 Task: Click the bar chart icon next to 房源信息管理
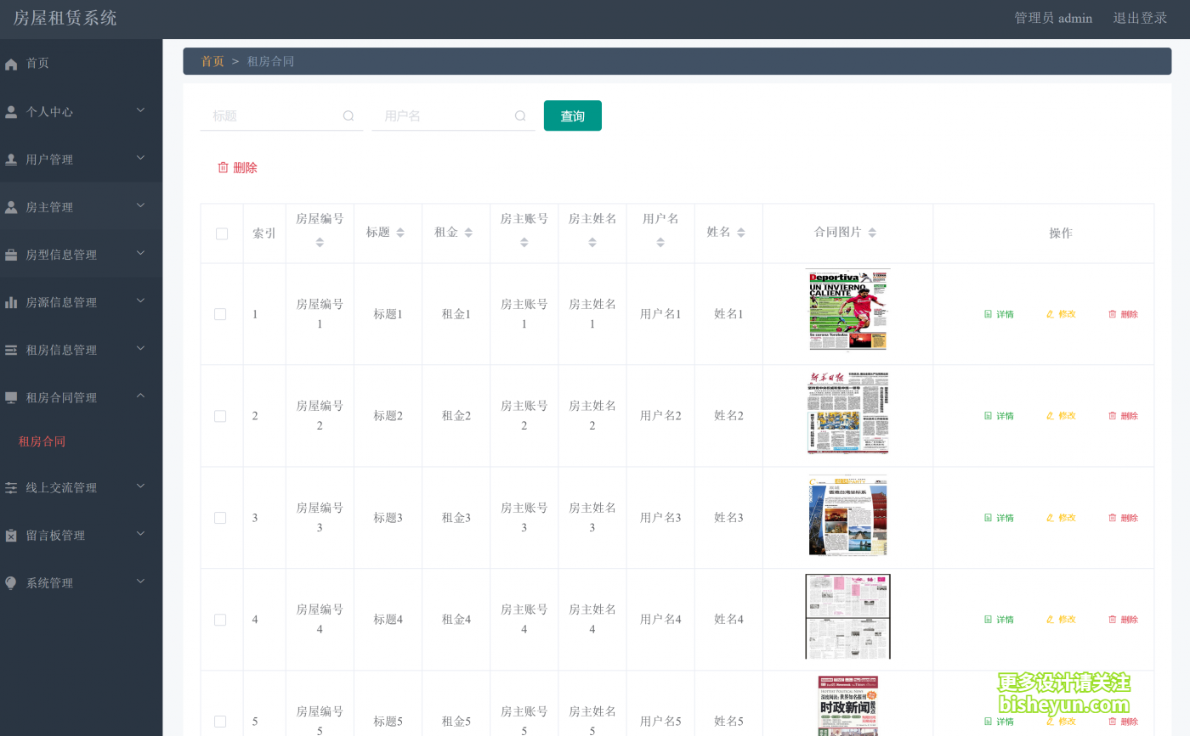pos(11,302)
